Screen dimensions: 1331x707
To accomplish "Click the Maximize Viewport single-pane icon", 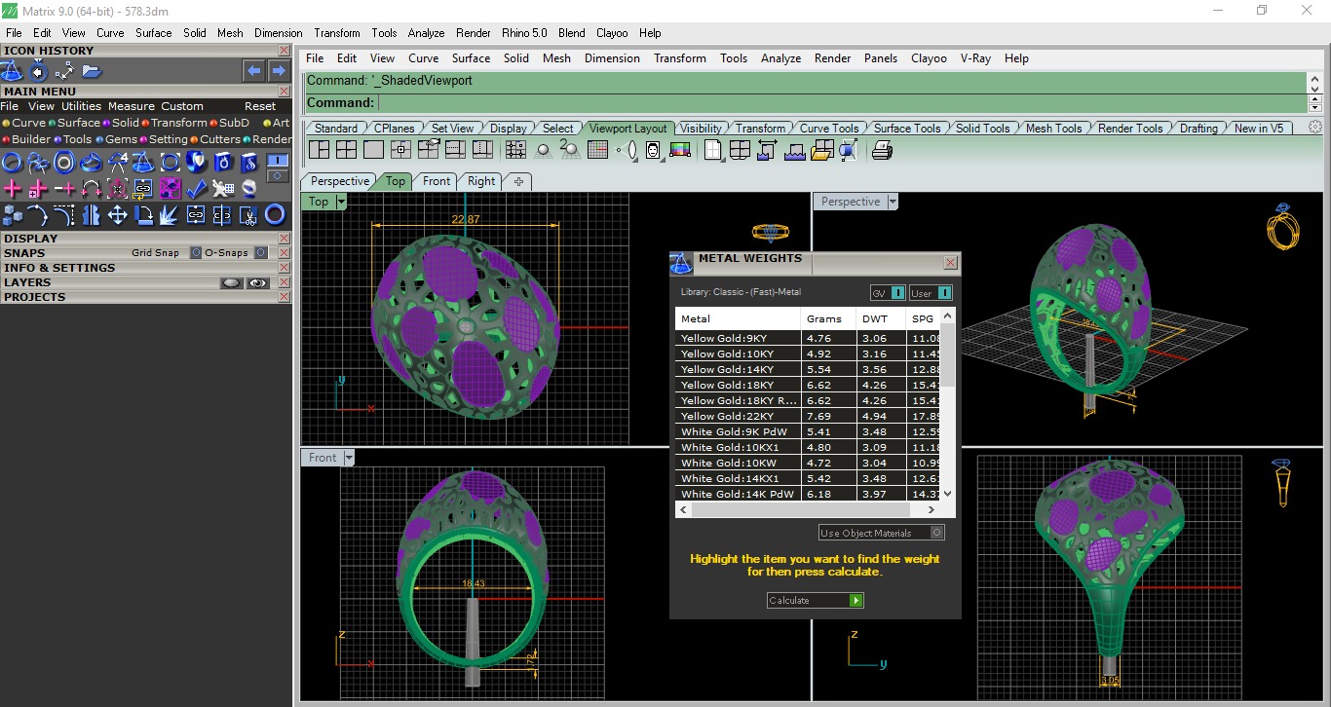I will pyautogui.click(x=373, y=150).
